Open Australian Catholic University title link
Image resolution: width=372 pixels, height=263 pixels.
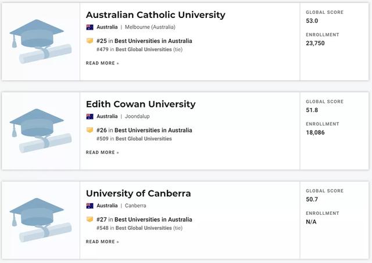click(155, 15)
